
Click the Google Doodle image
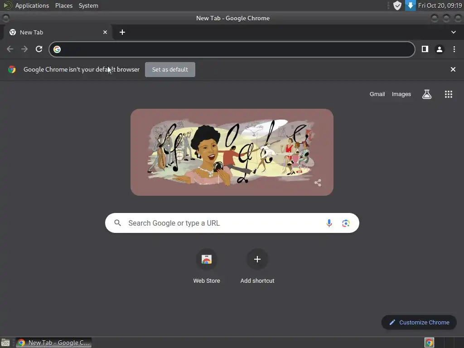pos(232,152)
